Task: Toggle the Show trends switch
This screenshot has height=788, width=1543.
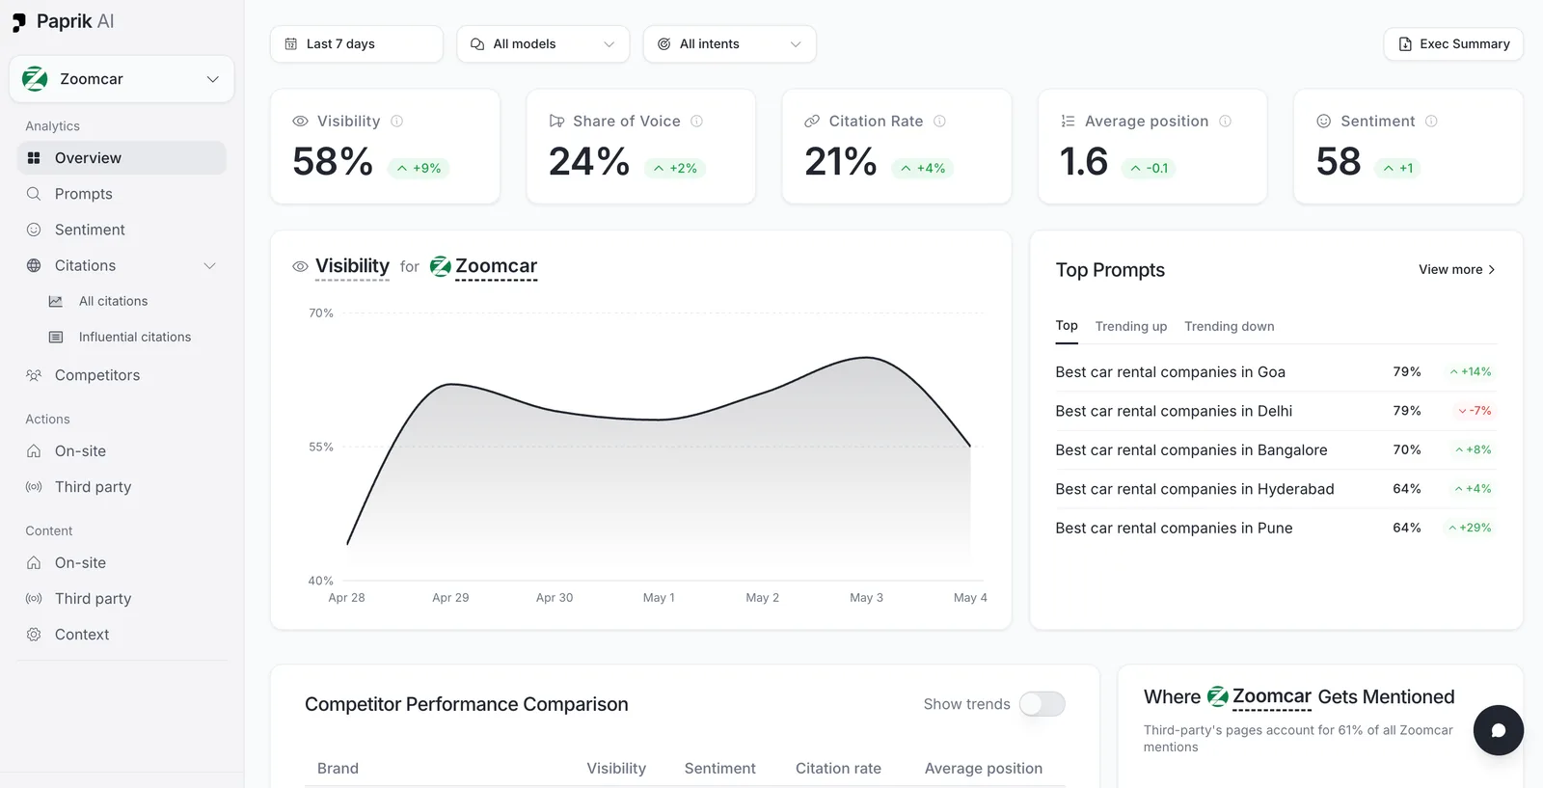Action: (x=1042, y=704)
